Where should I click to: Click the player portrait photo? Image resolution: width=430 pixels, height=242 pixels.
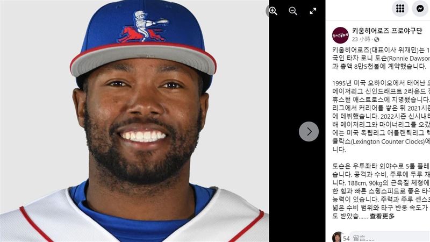coord(134,121)
